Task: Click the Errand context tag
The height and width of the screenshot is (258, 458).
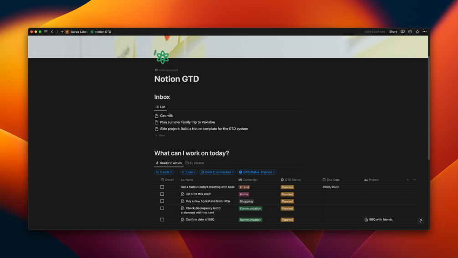Action: [x=244, y=187]
